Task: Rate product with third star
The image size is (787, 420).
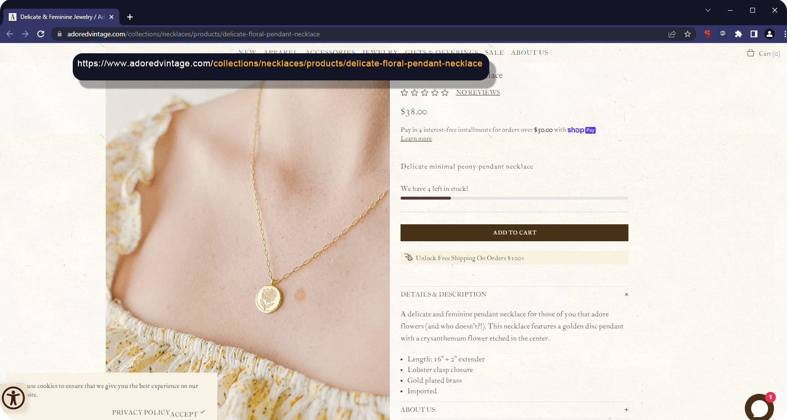Action: coord(425,93)
